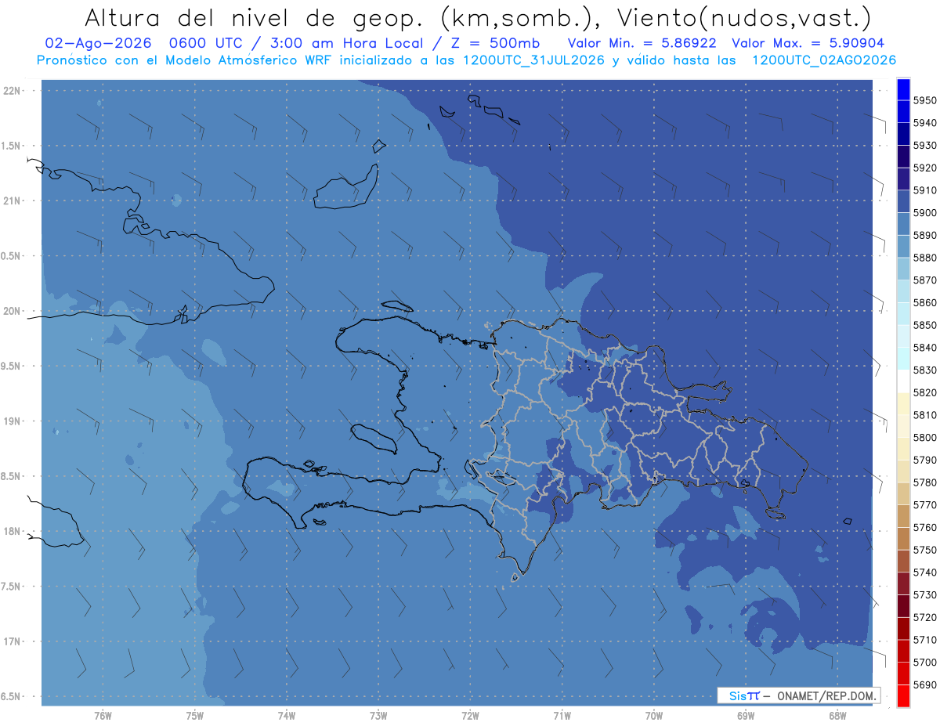
Task: Click the latitude label '20N'
Action: pyautogui.click(x=13, y=311)
